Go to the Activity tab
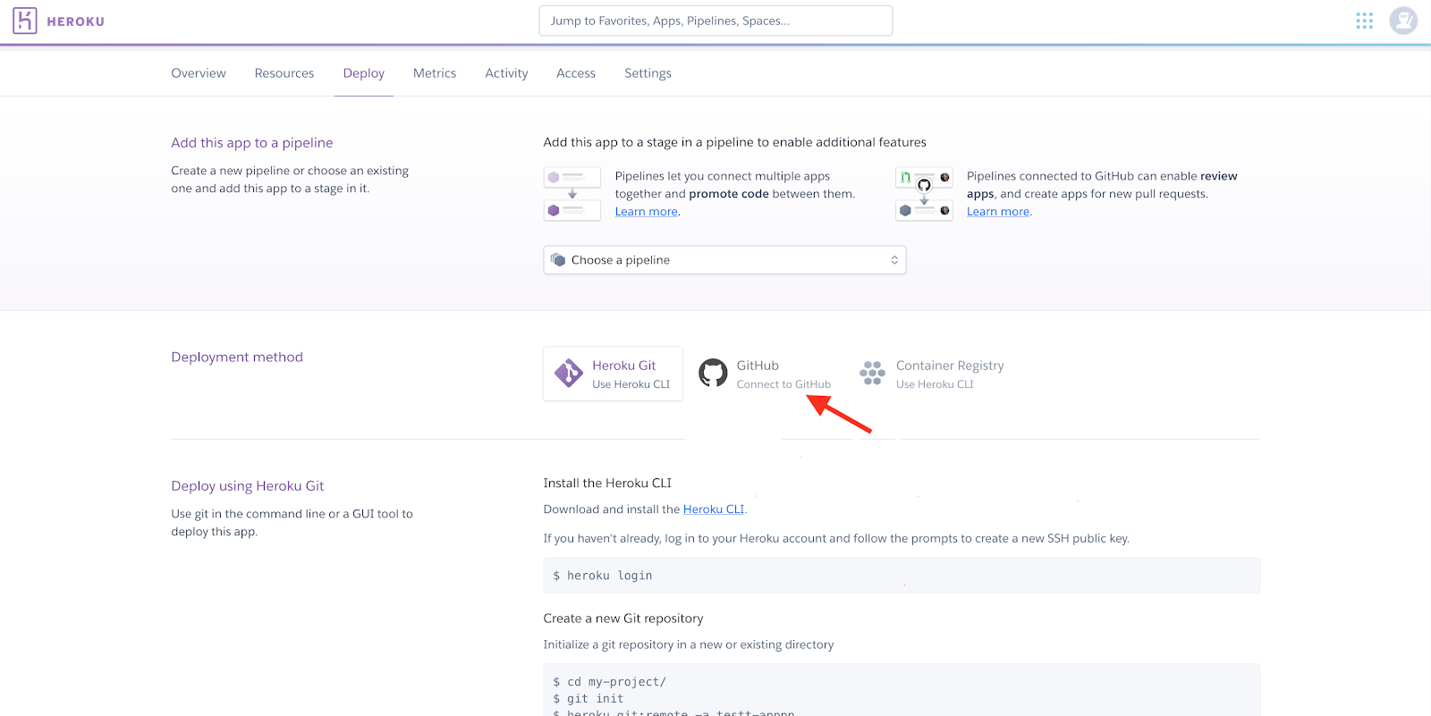This screenshot has width=1431, height=716. click(x=506, y=73)
